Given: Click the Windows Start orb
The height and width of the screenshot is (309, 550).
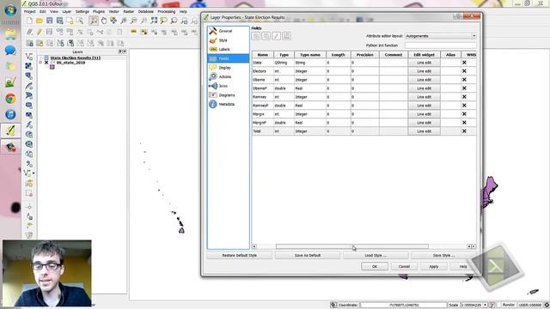Looking at the screenshot, I should coord(10,10).
